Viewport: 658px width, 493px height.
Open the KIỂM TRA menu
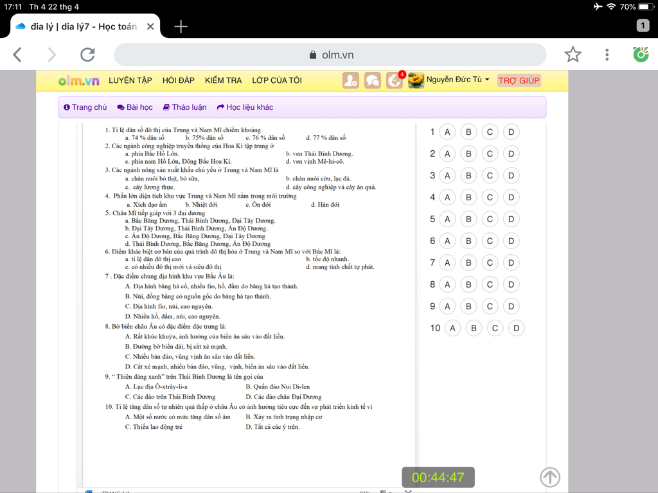pyautogui.click(x=223, y=80)
